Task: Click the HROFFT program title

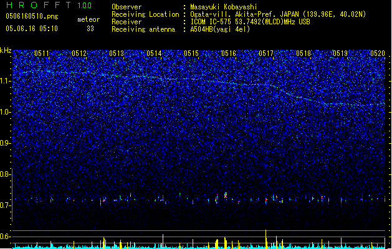Action: click(39, 5)
